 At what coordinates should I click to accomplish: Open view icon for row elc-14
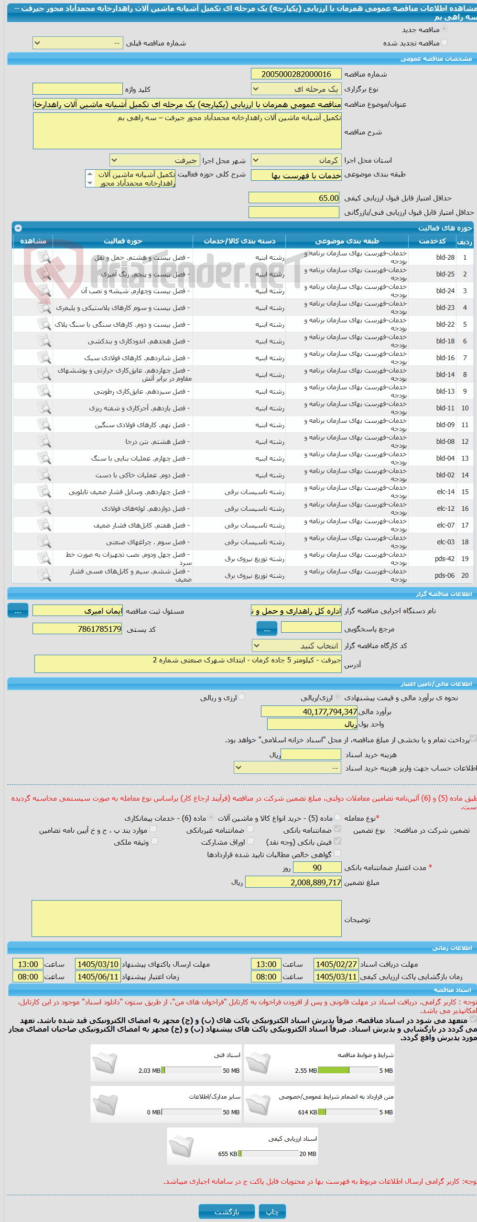[44, 492]
